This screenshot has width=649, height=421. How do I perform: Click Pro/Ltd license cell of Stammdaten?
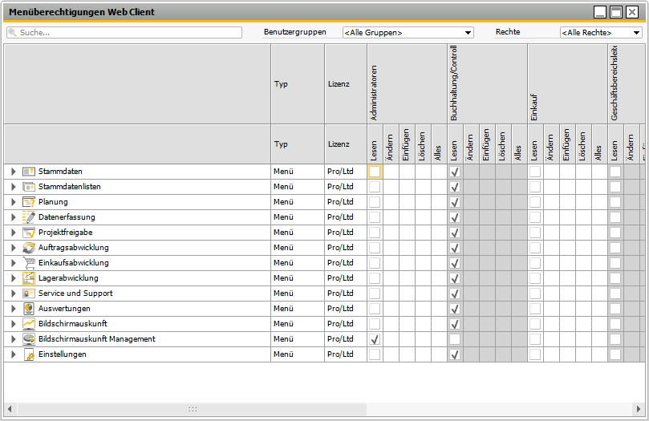click(x=346, y=172)
